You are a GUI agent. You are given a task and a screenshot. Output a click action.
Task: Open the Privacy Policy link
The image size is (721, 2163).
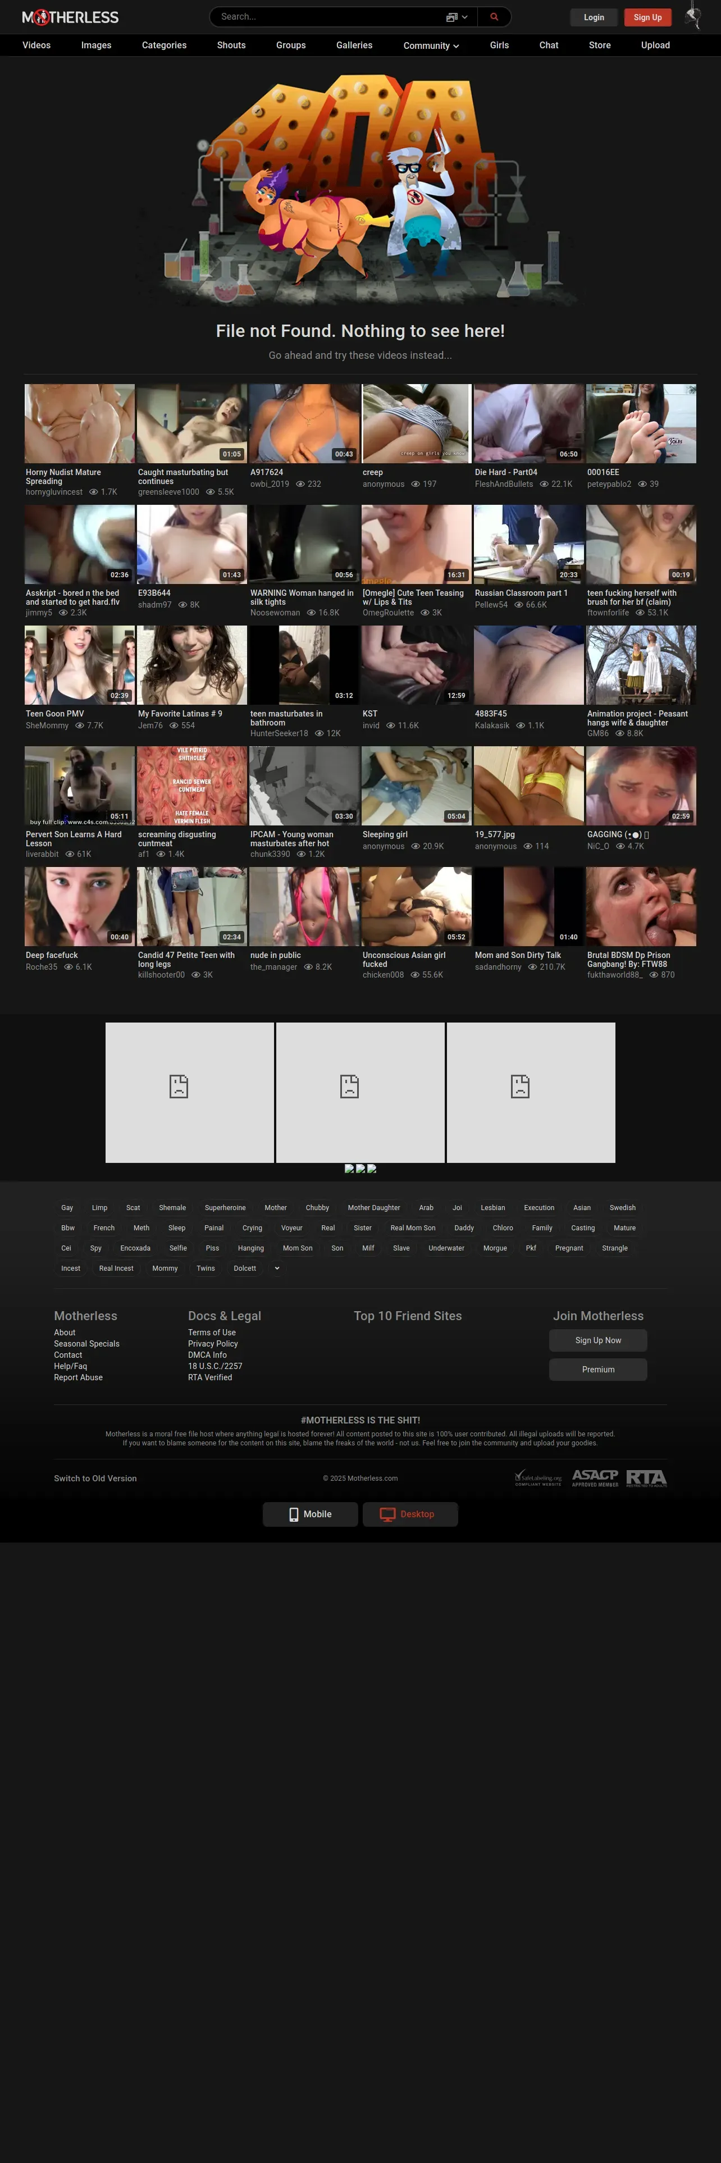213,1344
